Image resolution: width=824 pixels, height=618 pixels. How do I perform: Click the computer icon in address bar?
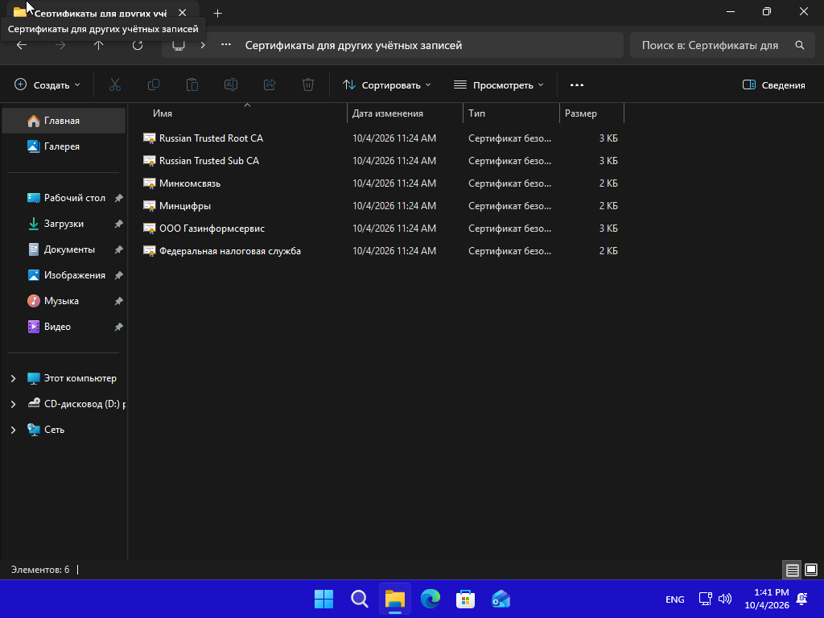point(179,45)
